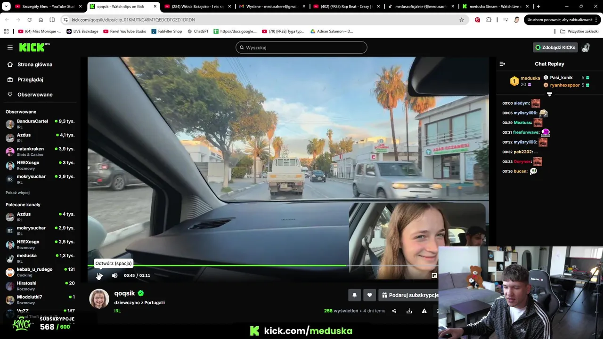The height and width of the screenshot is (339, 603).
Task: Close the Kick clips tab
Action: [155, 7]
